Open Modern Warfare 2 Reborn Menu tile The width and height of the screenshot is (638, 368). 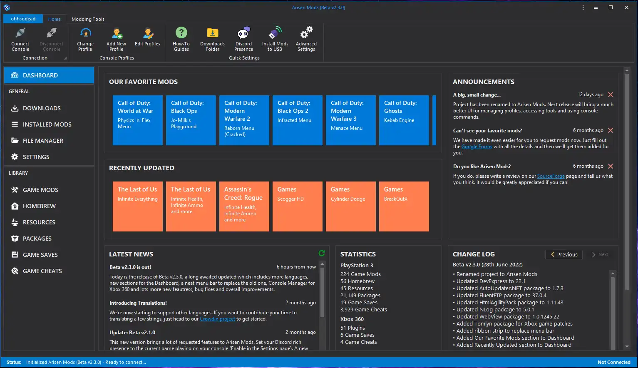tap(244, 120)
